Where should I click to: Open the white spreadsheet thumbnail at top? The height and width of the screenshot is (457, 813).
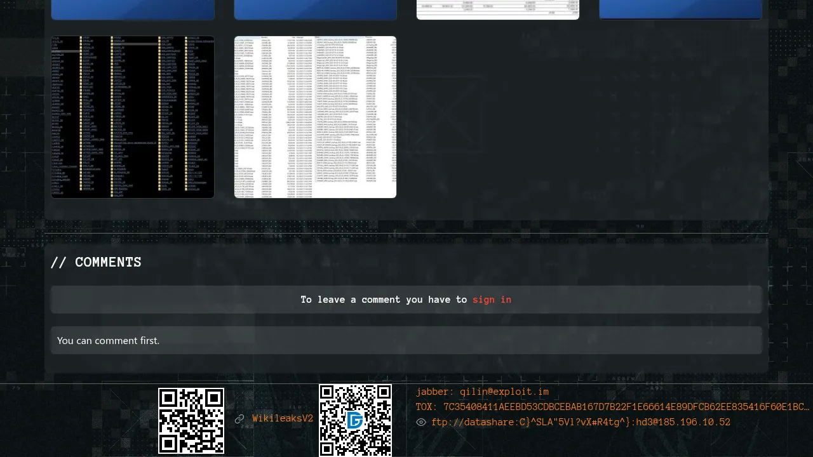[x=498, y=10]
